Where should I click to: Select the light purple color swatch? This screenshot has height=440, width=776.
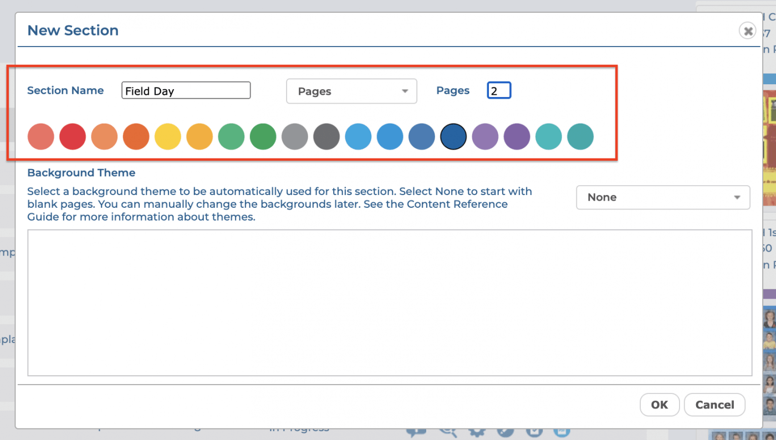tap(486, 137)
